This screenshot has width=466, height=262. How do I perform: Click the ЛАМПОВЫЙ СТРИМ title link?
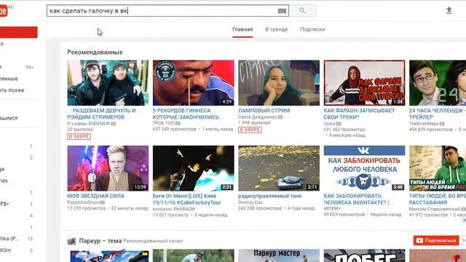(x=264, y=111)
